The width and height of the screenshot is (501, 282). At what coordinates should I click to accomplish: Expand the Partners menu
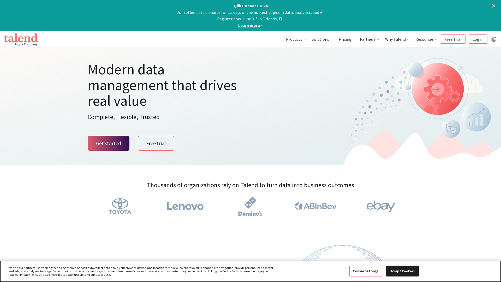[x=369, y=39]
